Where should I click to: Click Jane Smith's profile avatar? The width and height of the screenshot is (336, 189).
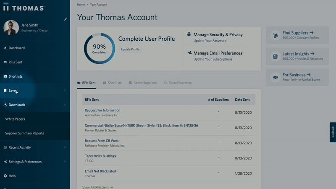[x=11, y=28]
